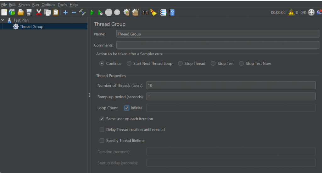Click the Number of Threads input field
322x173 pixels.
[231, 85]
